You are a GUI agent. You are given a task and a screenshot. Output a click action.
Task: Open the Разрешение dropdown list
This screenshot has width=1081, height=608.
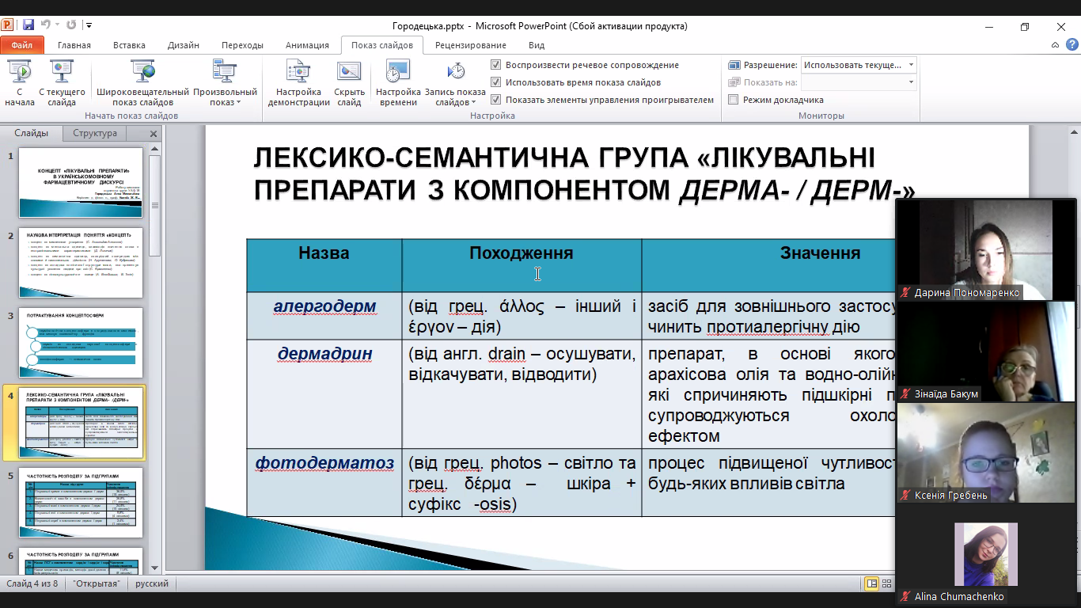tap(912, 64)
